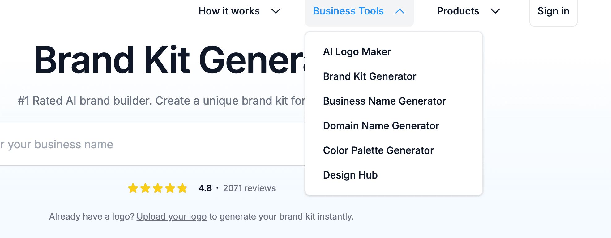Expand the How it works menu
611x238 pixels.
[239, 11]
